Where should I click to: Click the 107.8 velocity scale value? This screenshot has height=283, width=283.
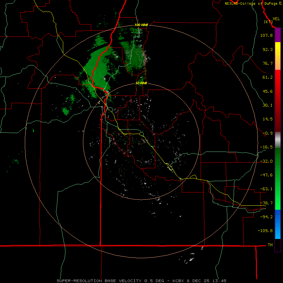click(266, 35)
